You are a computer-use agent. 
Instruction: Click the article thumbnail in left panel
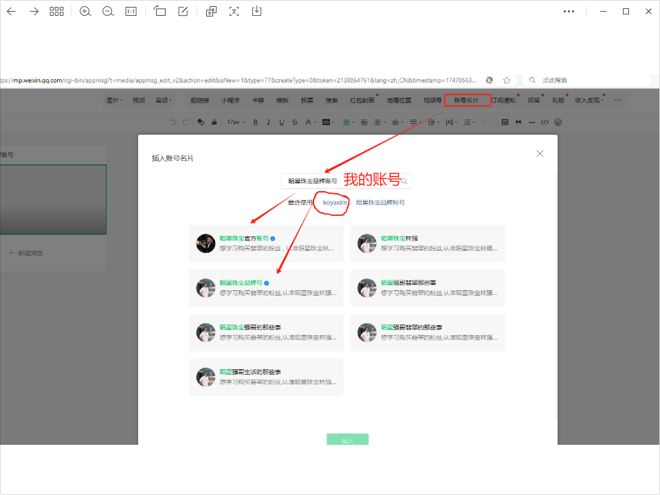[x=53, y=199]
